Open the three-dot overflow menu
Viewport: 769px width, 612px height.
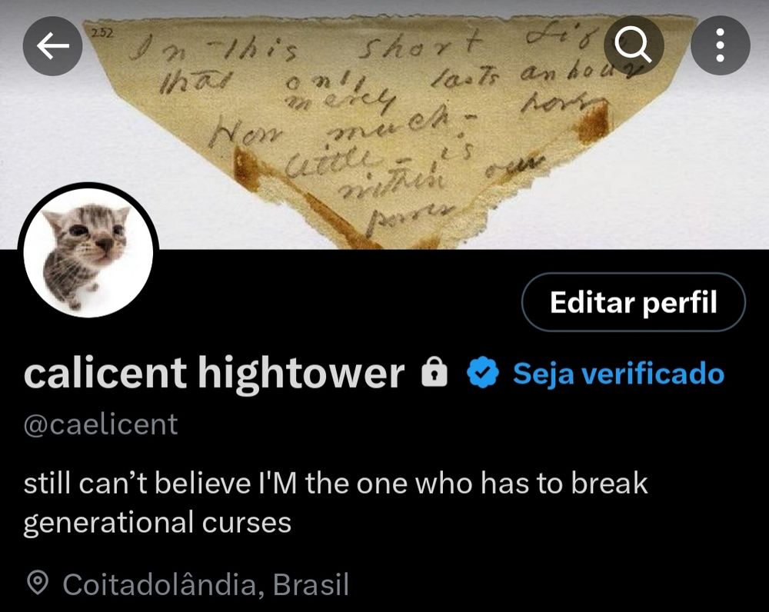click(x=720, y=45)
